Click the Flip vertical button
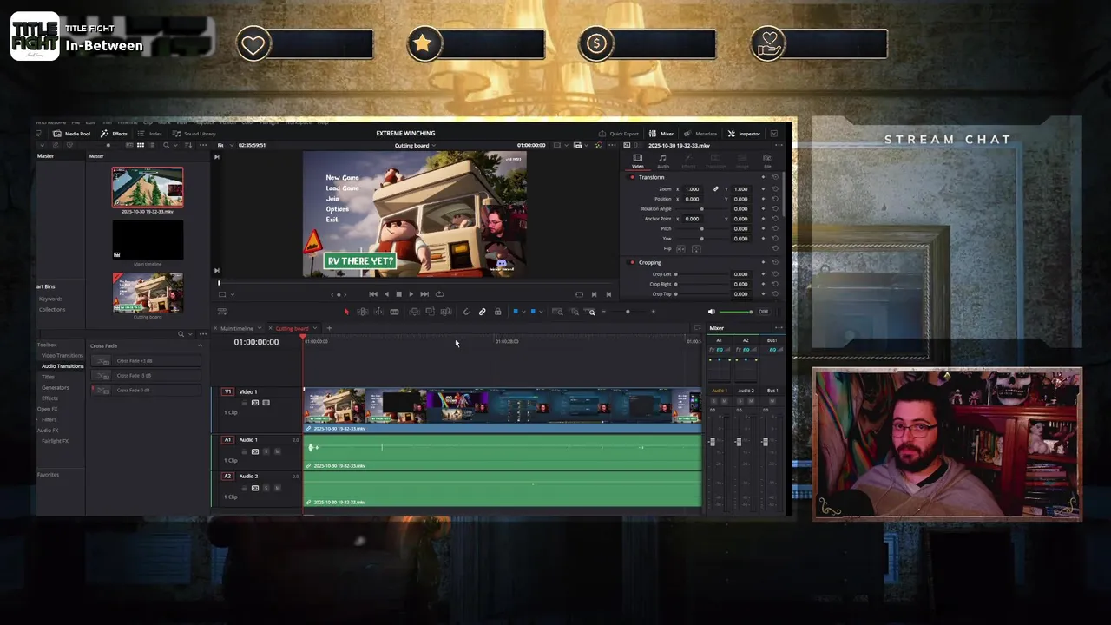 (696, 249)
